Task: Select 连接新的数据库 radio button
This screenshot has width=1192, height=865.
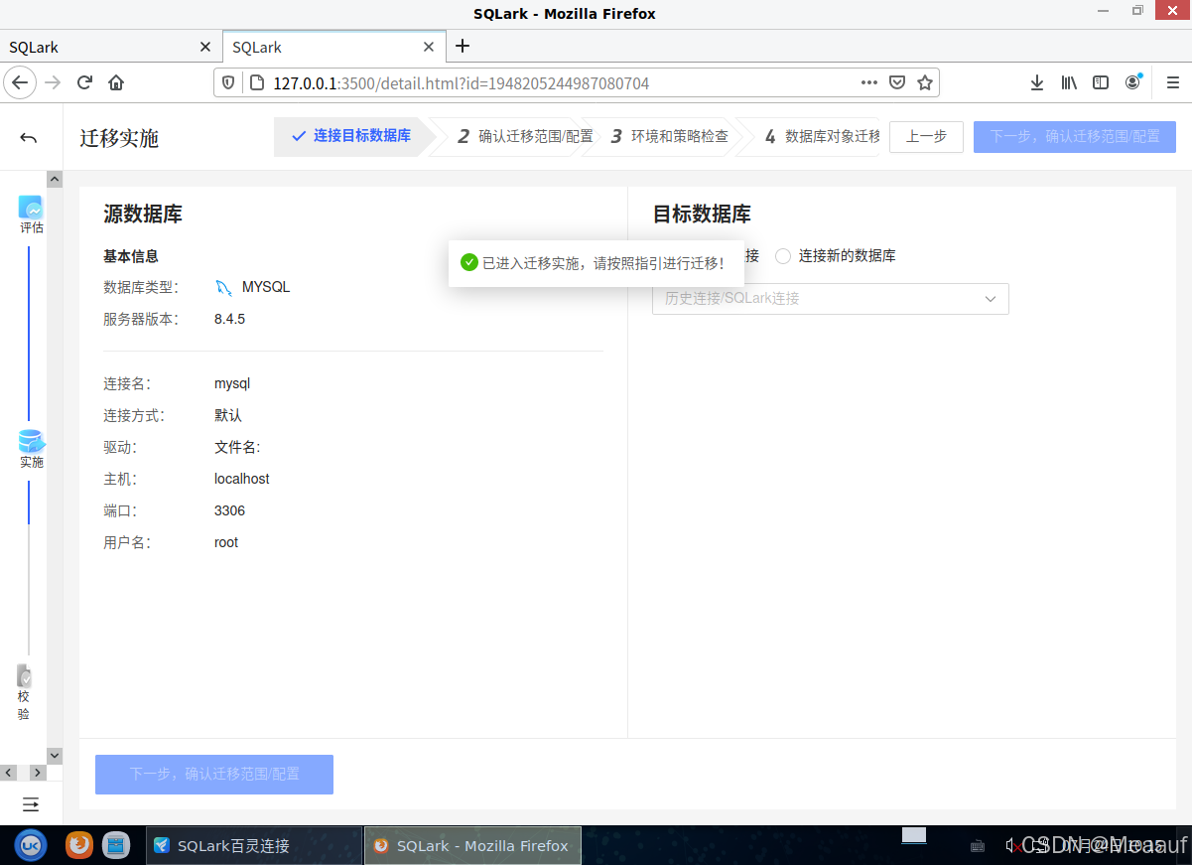Action: click(783, 256)
